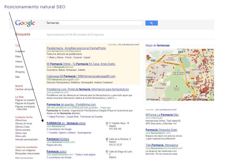Click the Búsqueda heading
This screenshot has height=163, width=228.
(23, 34)
